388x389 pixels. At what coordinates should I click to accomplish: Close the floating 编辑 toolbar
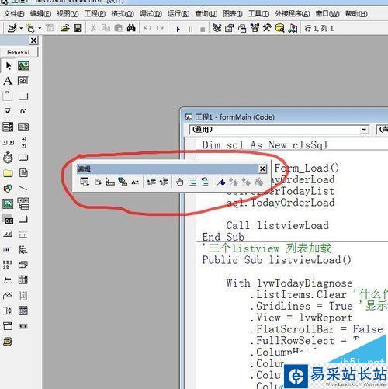(262, 168)
